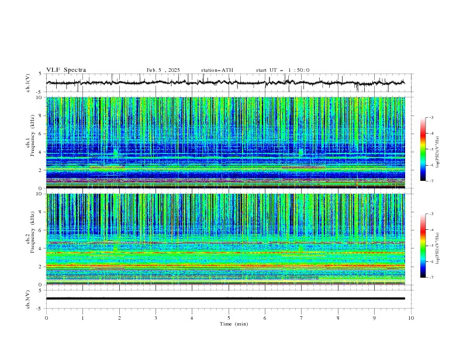463x357 pixels.
Task: Click the "-3" label on ch.1 colorbar
Action: [x=431, y=117]
